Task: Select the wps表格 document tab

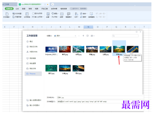Action: tap(31, 4)
